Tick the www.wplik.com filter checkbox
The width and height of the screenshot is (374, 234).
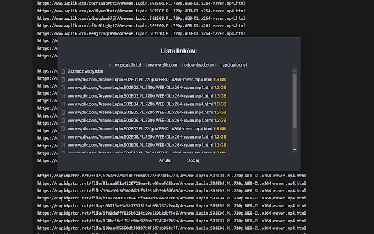144,65
